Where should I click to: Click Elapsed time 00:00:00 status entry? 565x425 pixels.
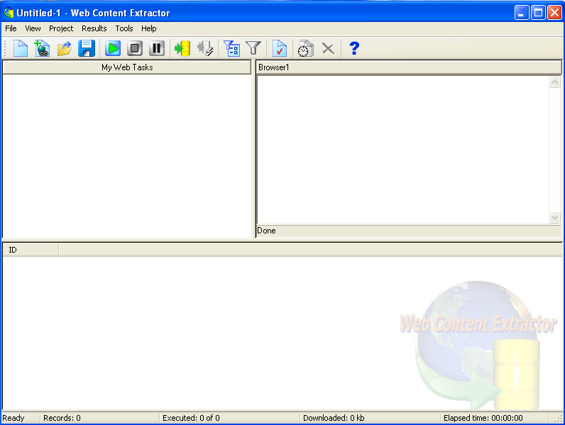pyautogui.click(x=483, y=418)
